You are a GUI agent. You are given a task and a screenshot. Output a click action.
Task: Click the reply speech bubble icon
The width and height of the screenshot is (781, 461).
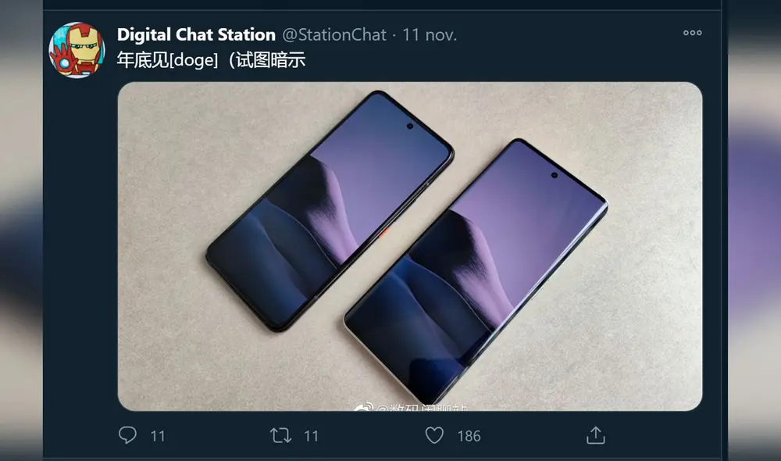pyautogui.click(x=129, y=436)
